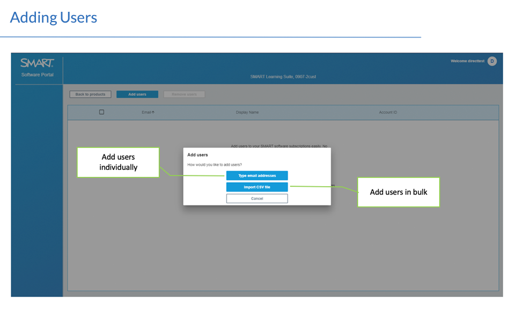Go Back to products

[x=90, y=94]
